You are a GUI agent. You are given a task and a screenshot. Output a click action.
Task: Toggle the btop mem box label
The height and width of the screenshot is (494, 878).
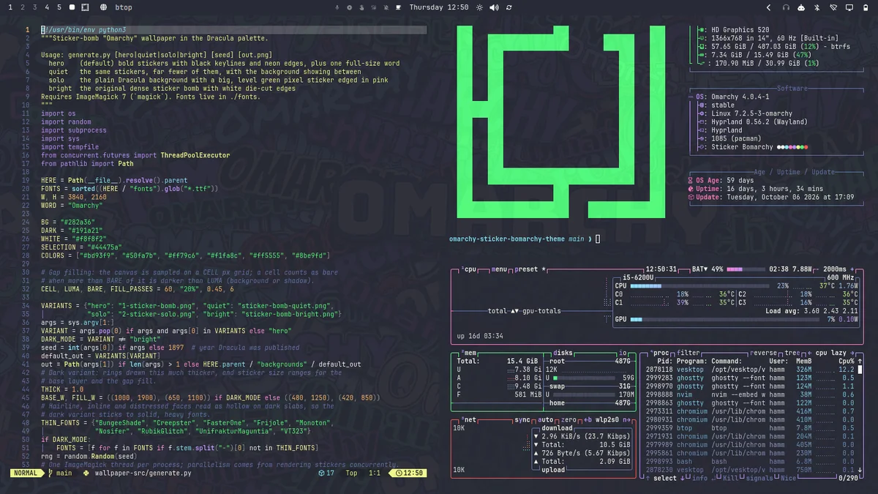(469, 353)
